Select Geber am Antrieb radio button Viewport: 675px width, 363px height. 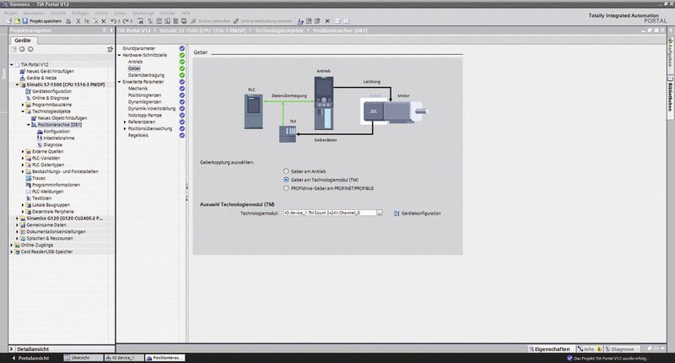click(286, 171)
